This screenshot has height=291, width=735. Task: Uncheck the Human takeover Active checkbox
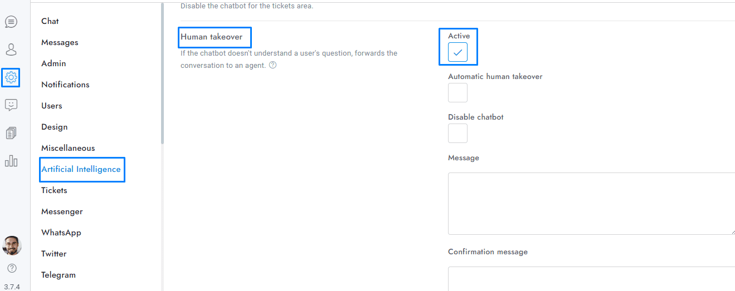click(457, 52)
